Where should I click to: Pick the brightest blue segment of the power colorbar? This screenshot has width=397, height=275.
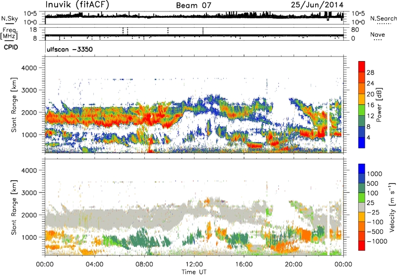click(362, 142)
